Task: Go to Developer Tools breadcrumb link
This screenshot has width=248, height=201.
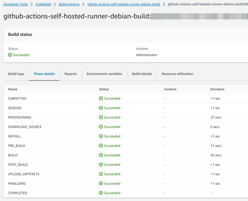Action: tap(15, 4)
